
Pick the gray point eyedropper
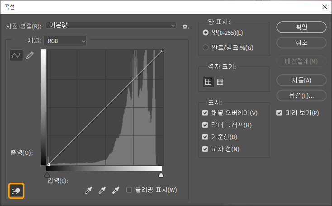pos(102,190)
